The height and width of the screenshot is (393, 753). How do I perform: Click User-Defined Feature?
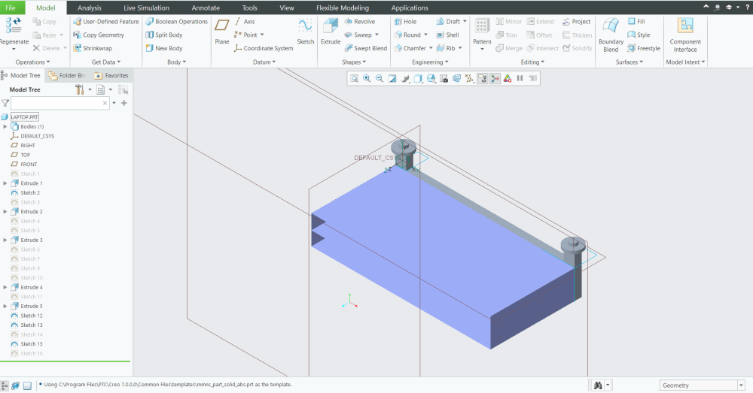tap(106, 22)
